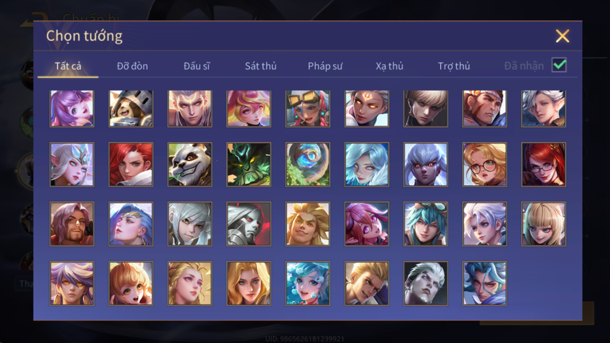Show the Pháp sư hero list
The image size is (610, 343).
click(325, 66)
